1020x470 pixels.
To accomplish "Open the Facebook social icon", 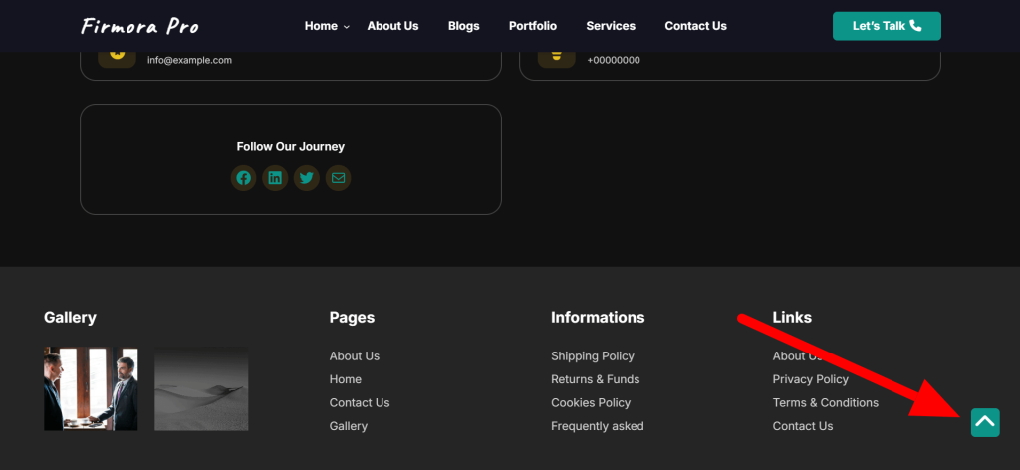I will 244,178.
